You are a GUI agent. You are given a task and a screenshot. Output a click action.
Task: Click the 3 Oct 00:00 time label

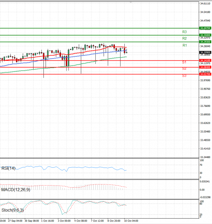[x=64, y=221]
